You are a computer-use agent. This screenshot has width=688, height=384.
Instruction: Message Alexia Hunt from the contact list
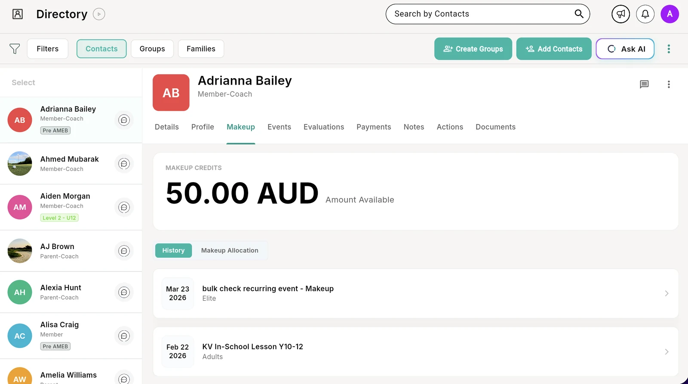click(x=124, y=293)
